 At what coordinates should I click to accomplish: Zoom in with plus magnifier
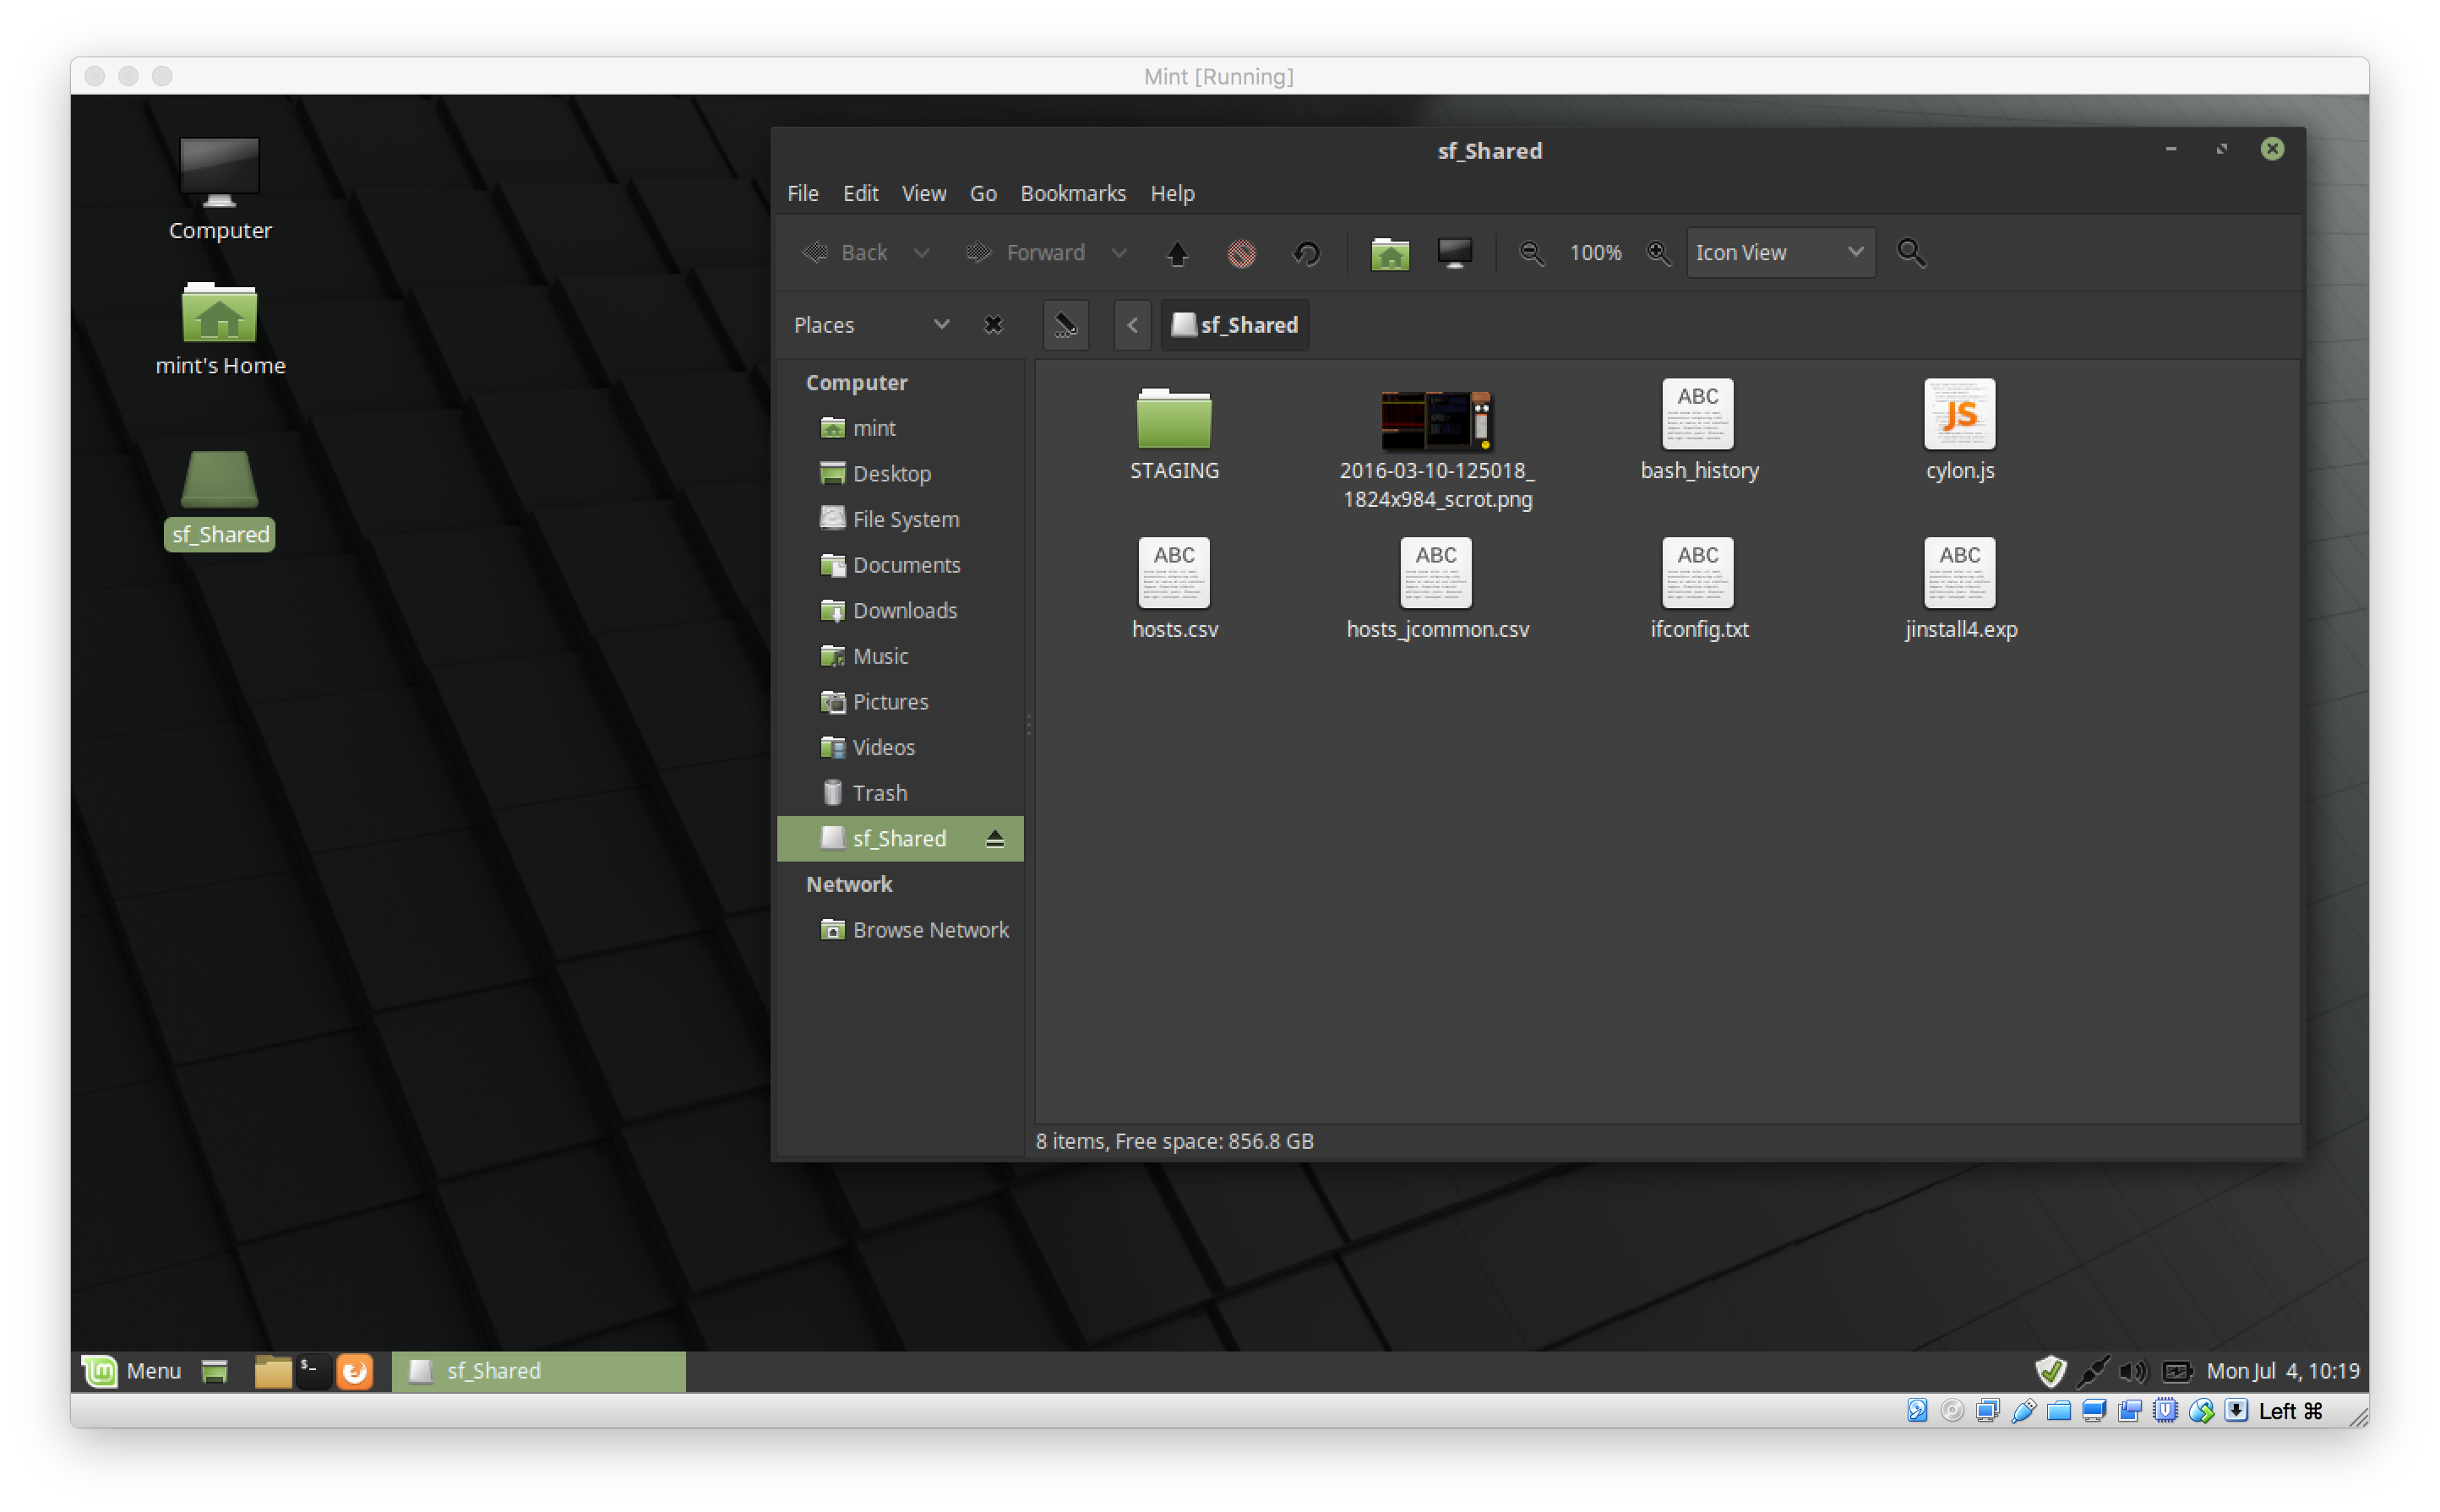coord(1658,253)
